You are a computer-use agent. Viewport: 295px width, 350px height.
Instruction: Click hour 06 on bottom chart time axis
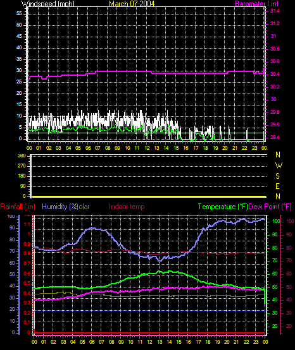click(92, 342)
